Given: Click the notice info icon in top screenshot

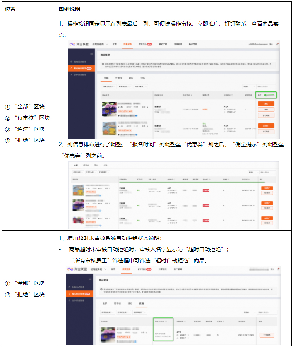Looking at the screenshot, I should [103, 64].
